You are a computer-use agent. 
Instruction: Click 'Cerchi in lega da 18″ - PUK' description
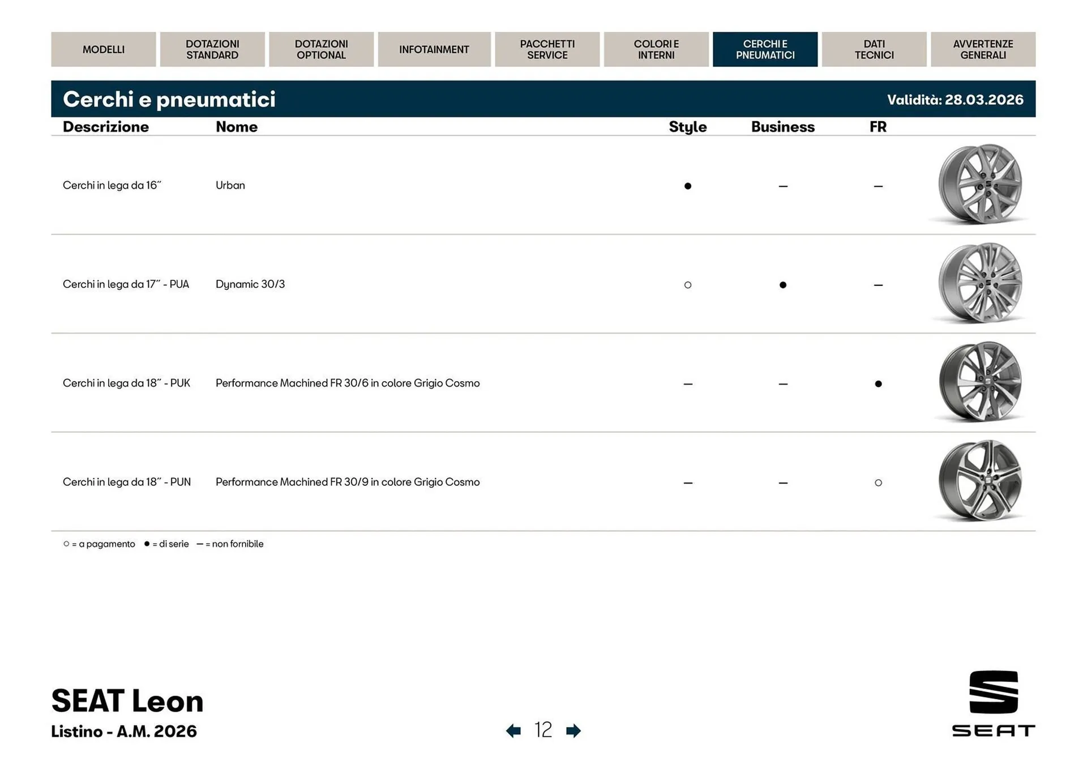[x=127, y=383]
